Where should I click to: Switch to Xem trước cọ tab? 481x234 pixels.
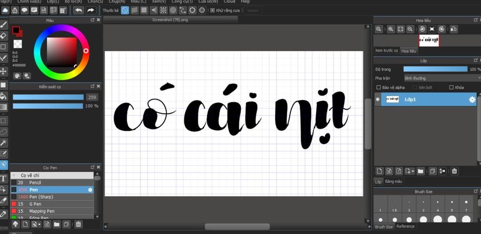[x=387, y=51]
